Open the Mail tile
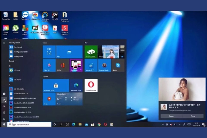This screenshot has height=138, width=207. click(x=69, y=52)
